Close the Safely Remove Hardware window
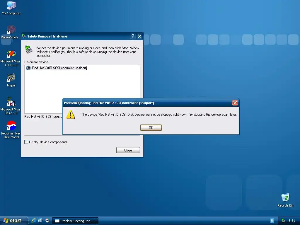This screenshot has width=300, height=225. click(140, 36)
